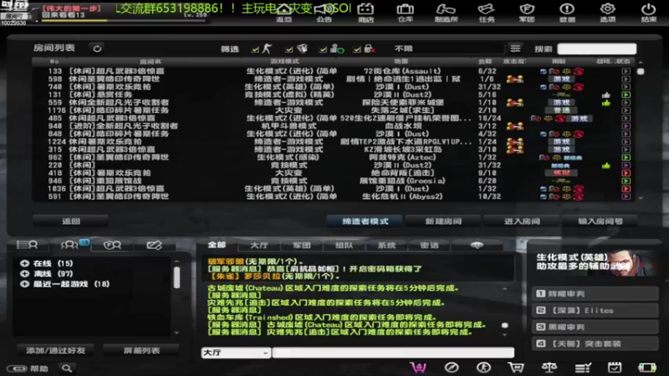Open the 任务 missions icon

[x=487, y=12]
